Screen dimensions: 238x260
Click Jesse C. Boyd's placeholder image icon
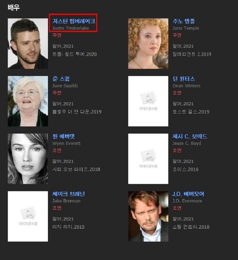[148, 159]
